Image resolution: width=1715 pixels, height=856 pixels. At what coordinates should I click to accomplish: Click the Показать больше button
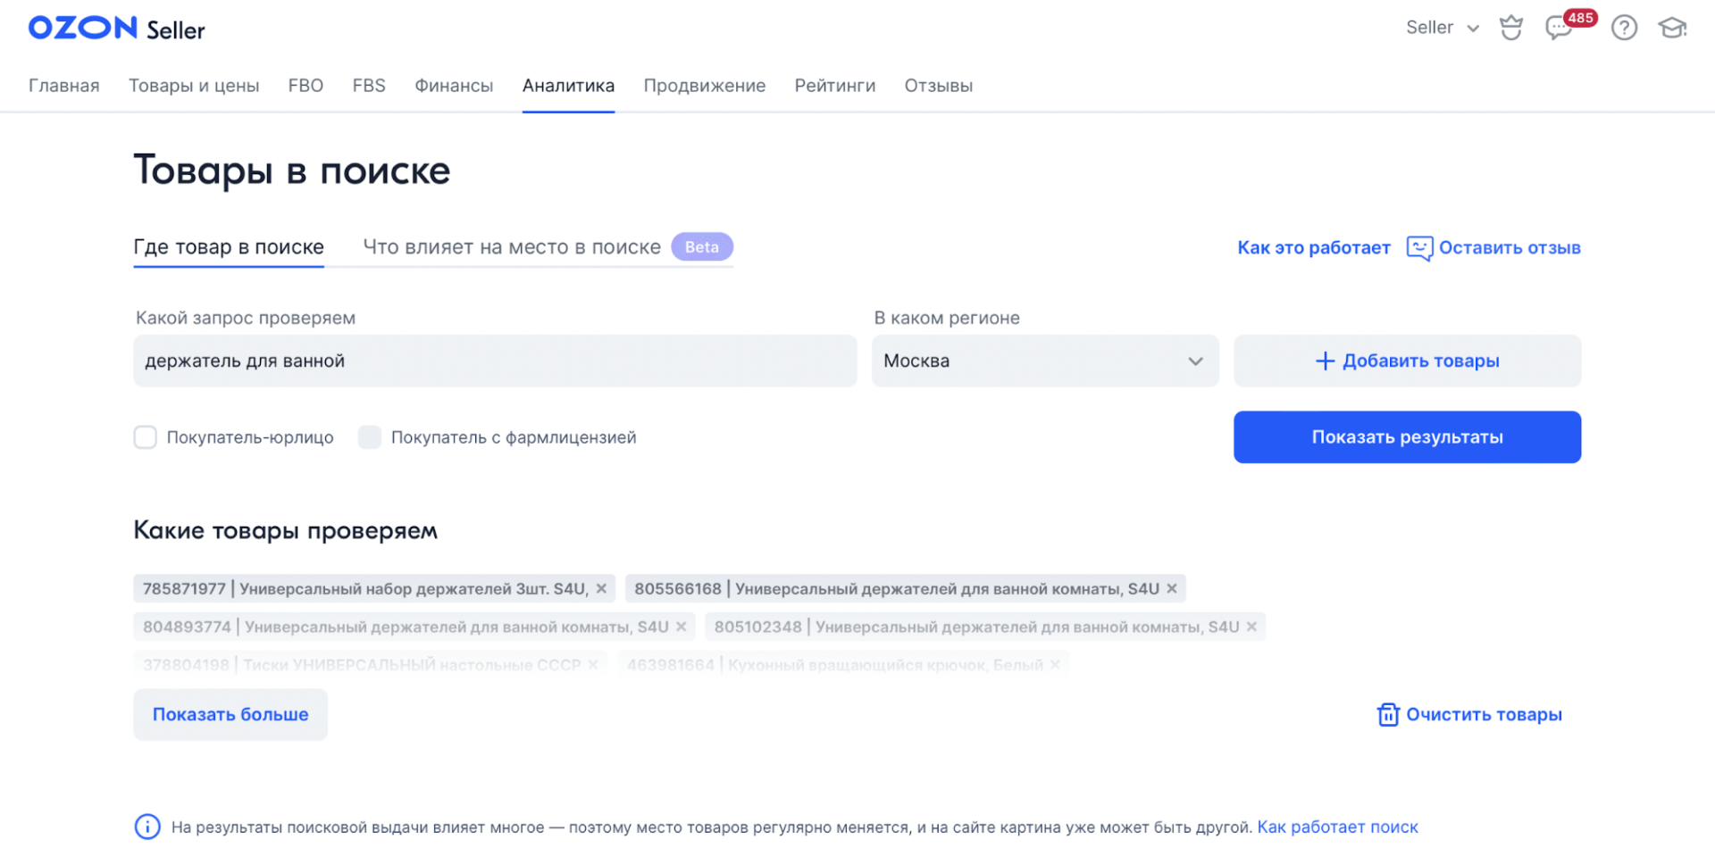230,714
